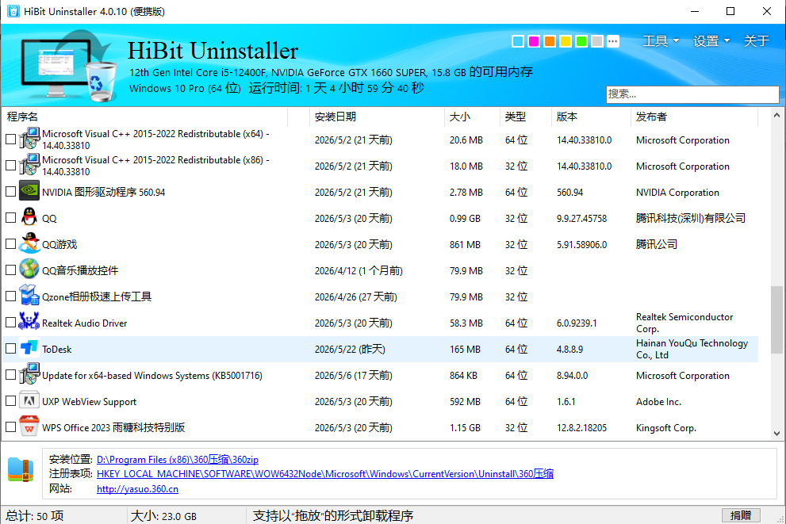Open the 关于 menu
Screen dimensions: 786x524
pos(756,41)
